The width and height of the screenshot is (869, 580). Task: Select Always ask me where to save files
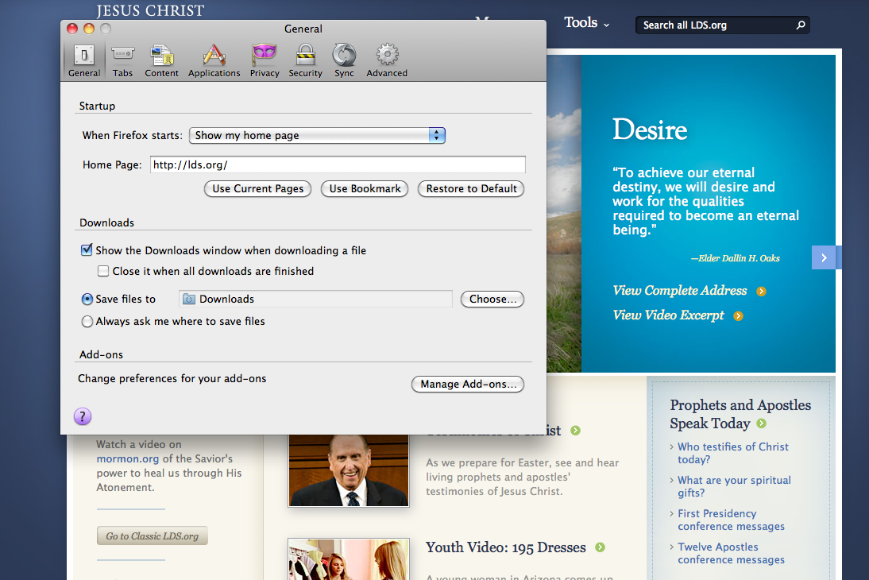[x=87, y=321]
